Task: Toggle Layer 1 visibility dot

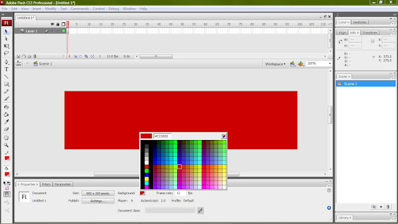Action: [x=52, y=31]
